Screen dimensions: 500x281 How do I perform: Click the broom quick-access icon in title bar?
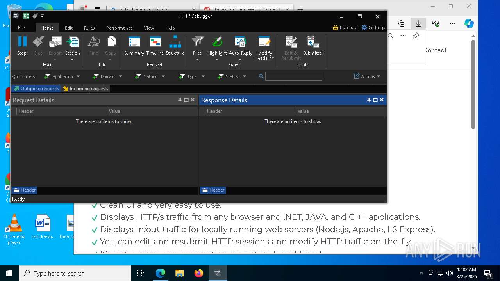(x=35, y=16)
